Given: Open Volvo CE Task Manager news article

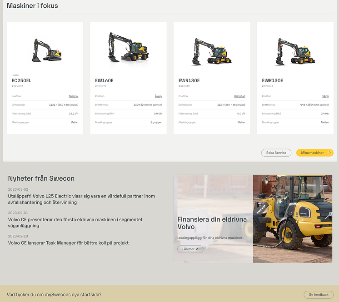Looking at the screenshot, I should (68, 243).
